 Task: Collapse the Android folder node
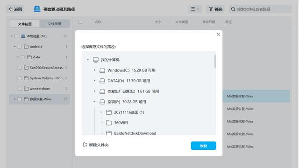tap(14, 47)
